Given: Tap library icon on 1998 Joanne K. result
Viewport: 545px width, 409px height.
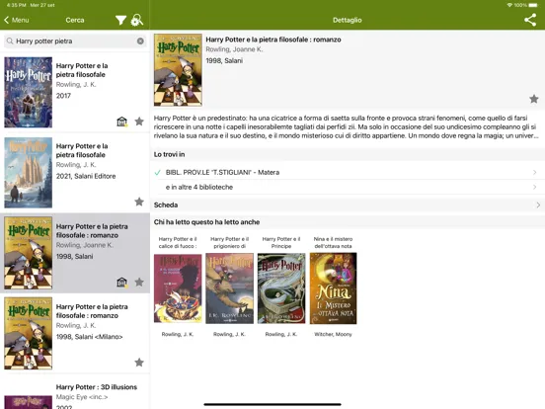Looking at the screenshot, I should point(121,283).
